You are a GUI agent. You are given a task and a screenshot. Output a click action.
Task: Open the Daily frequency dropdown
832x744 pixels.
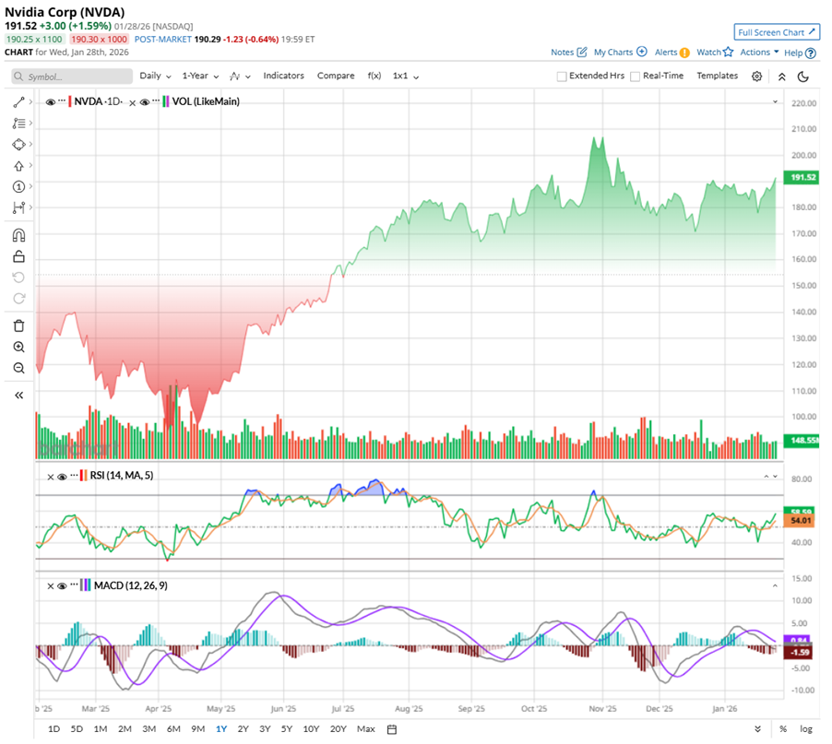point(155,76)
